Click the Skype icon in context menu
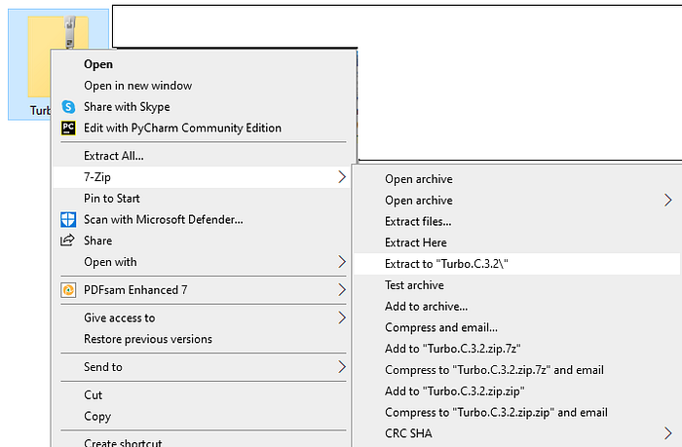Image resolution: width=682 pixels, height=447 pixels. pyautogui.click(x=68, y=106)
